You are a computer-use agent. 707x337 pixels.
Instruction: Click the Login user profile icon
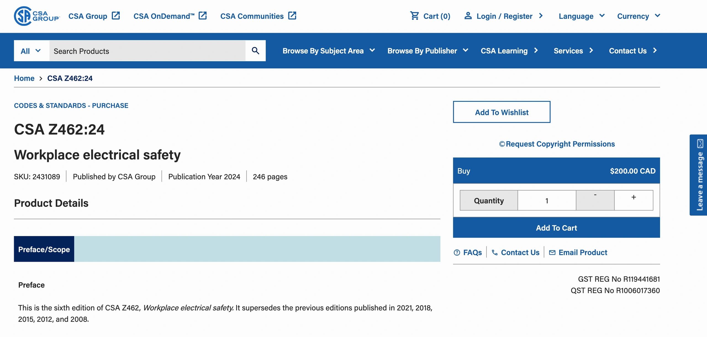point(468,16)
